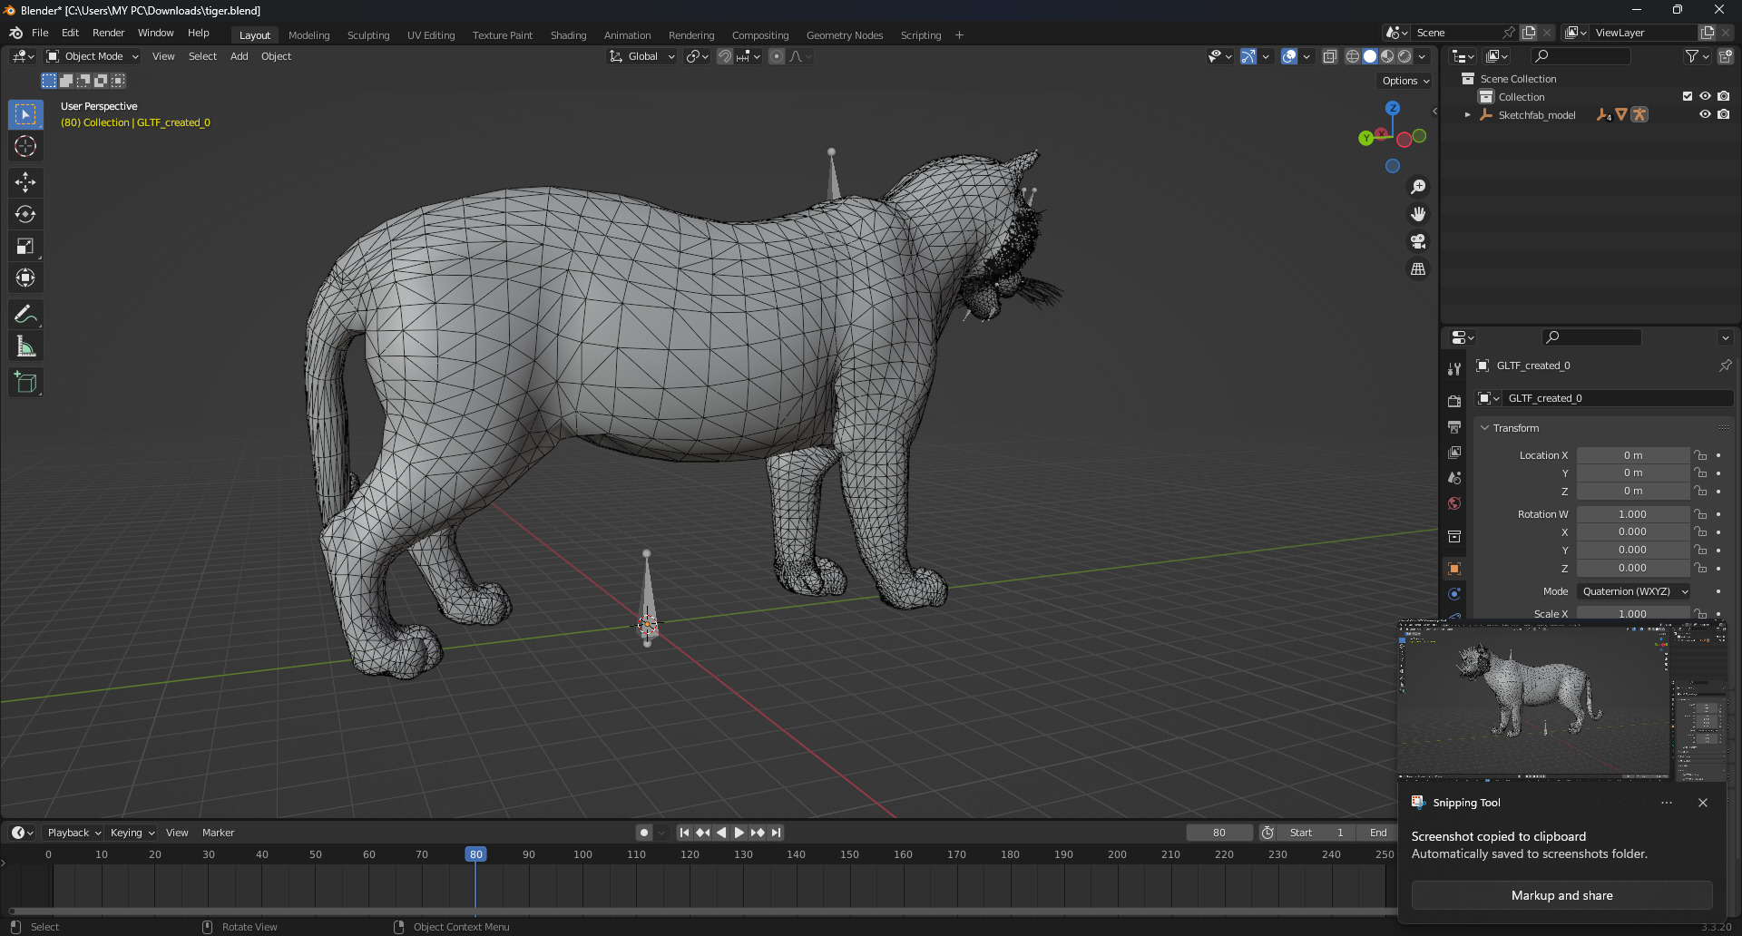1742x936 pixels.
Task: Open Keying dropdown in timeline
Action: [x=132, y=833]
